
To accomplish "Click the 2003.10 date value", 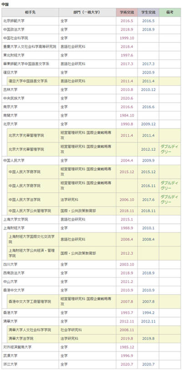I will coord(126,264).
